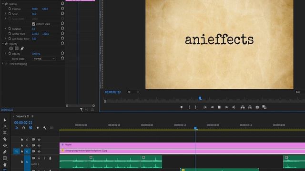Open comparison view button

[x=264, y=107]
